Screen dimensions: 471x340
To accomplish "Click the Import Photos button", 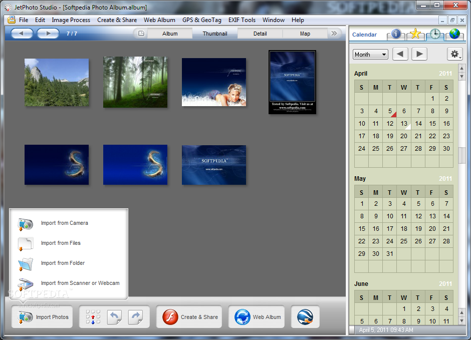I will pyautogui.click(x=42, y=317).
